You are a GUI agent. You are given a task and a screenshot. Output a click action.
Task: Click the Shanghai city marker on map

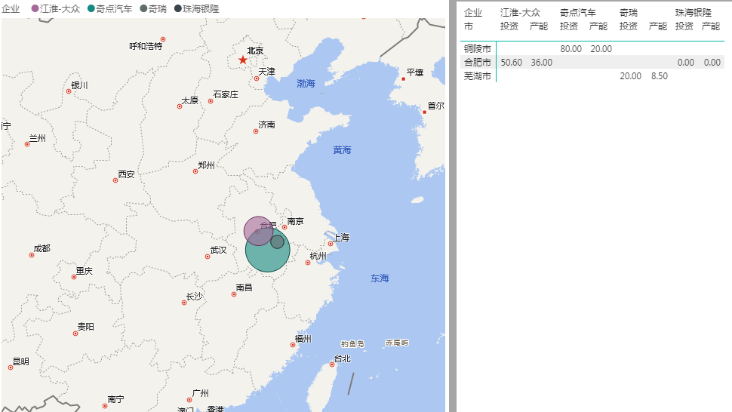pyautogui.click(x=331, y=243)
